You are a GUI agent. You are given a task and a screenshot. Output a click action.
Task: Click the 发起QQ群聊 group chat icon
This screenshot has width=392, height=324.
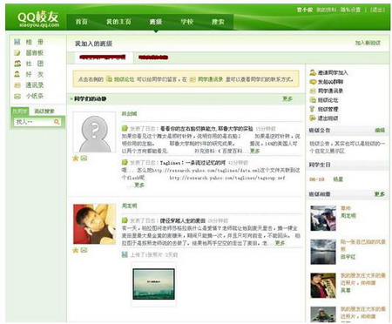tap(313, 82)
